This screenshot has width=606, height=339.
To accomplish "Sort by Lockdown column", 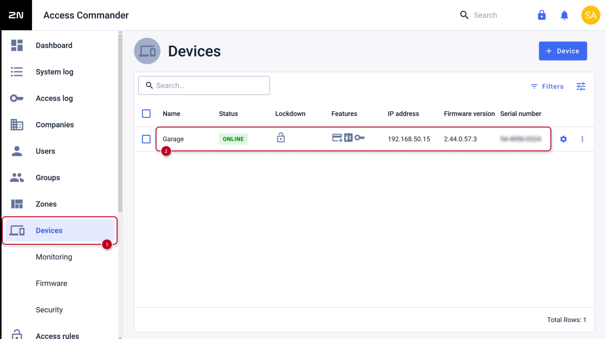I will (290, 114).
